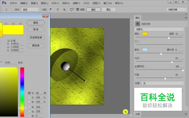Click the 光泽 gloss slider handle
The height and width of the screenshot is (118, 189).
coord(172,62)
